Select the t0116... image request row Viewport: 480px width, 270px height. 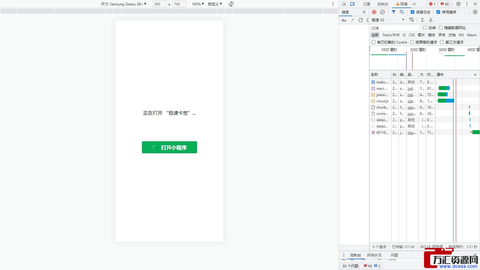click(424, 133)
